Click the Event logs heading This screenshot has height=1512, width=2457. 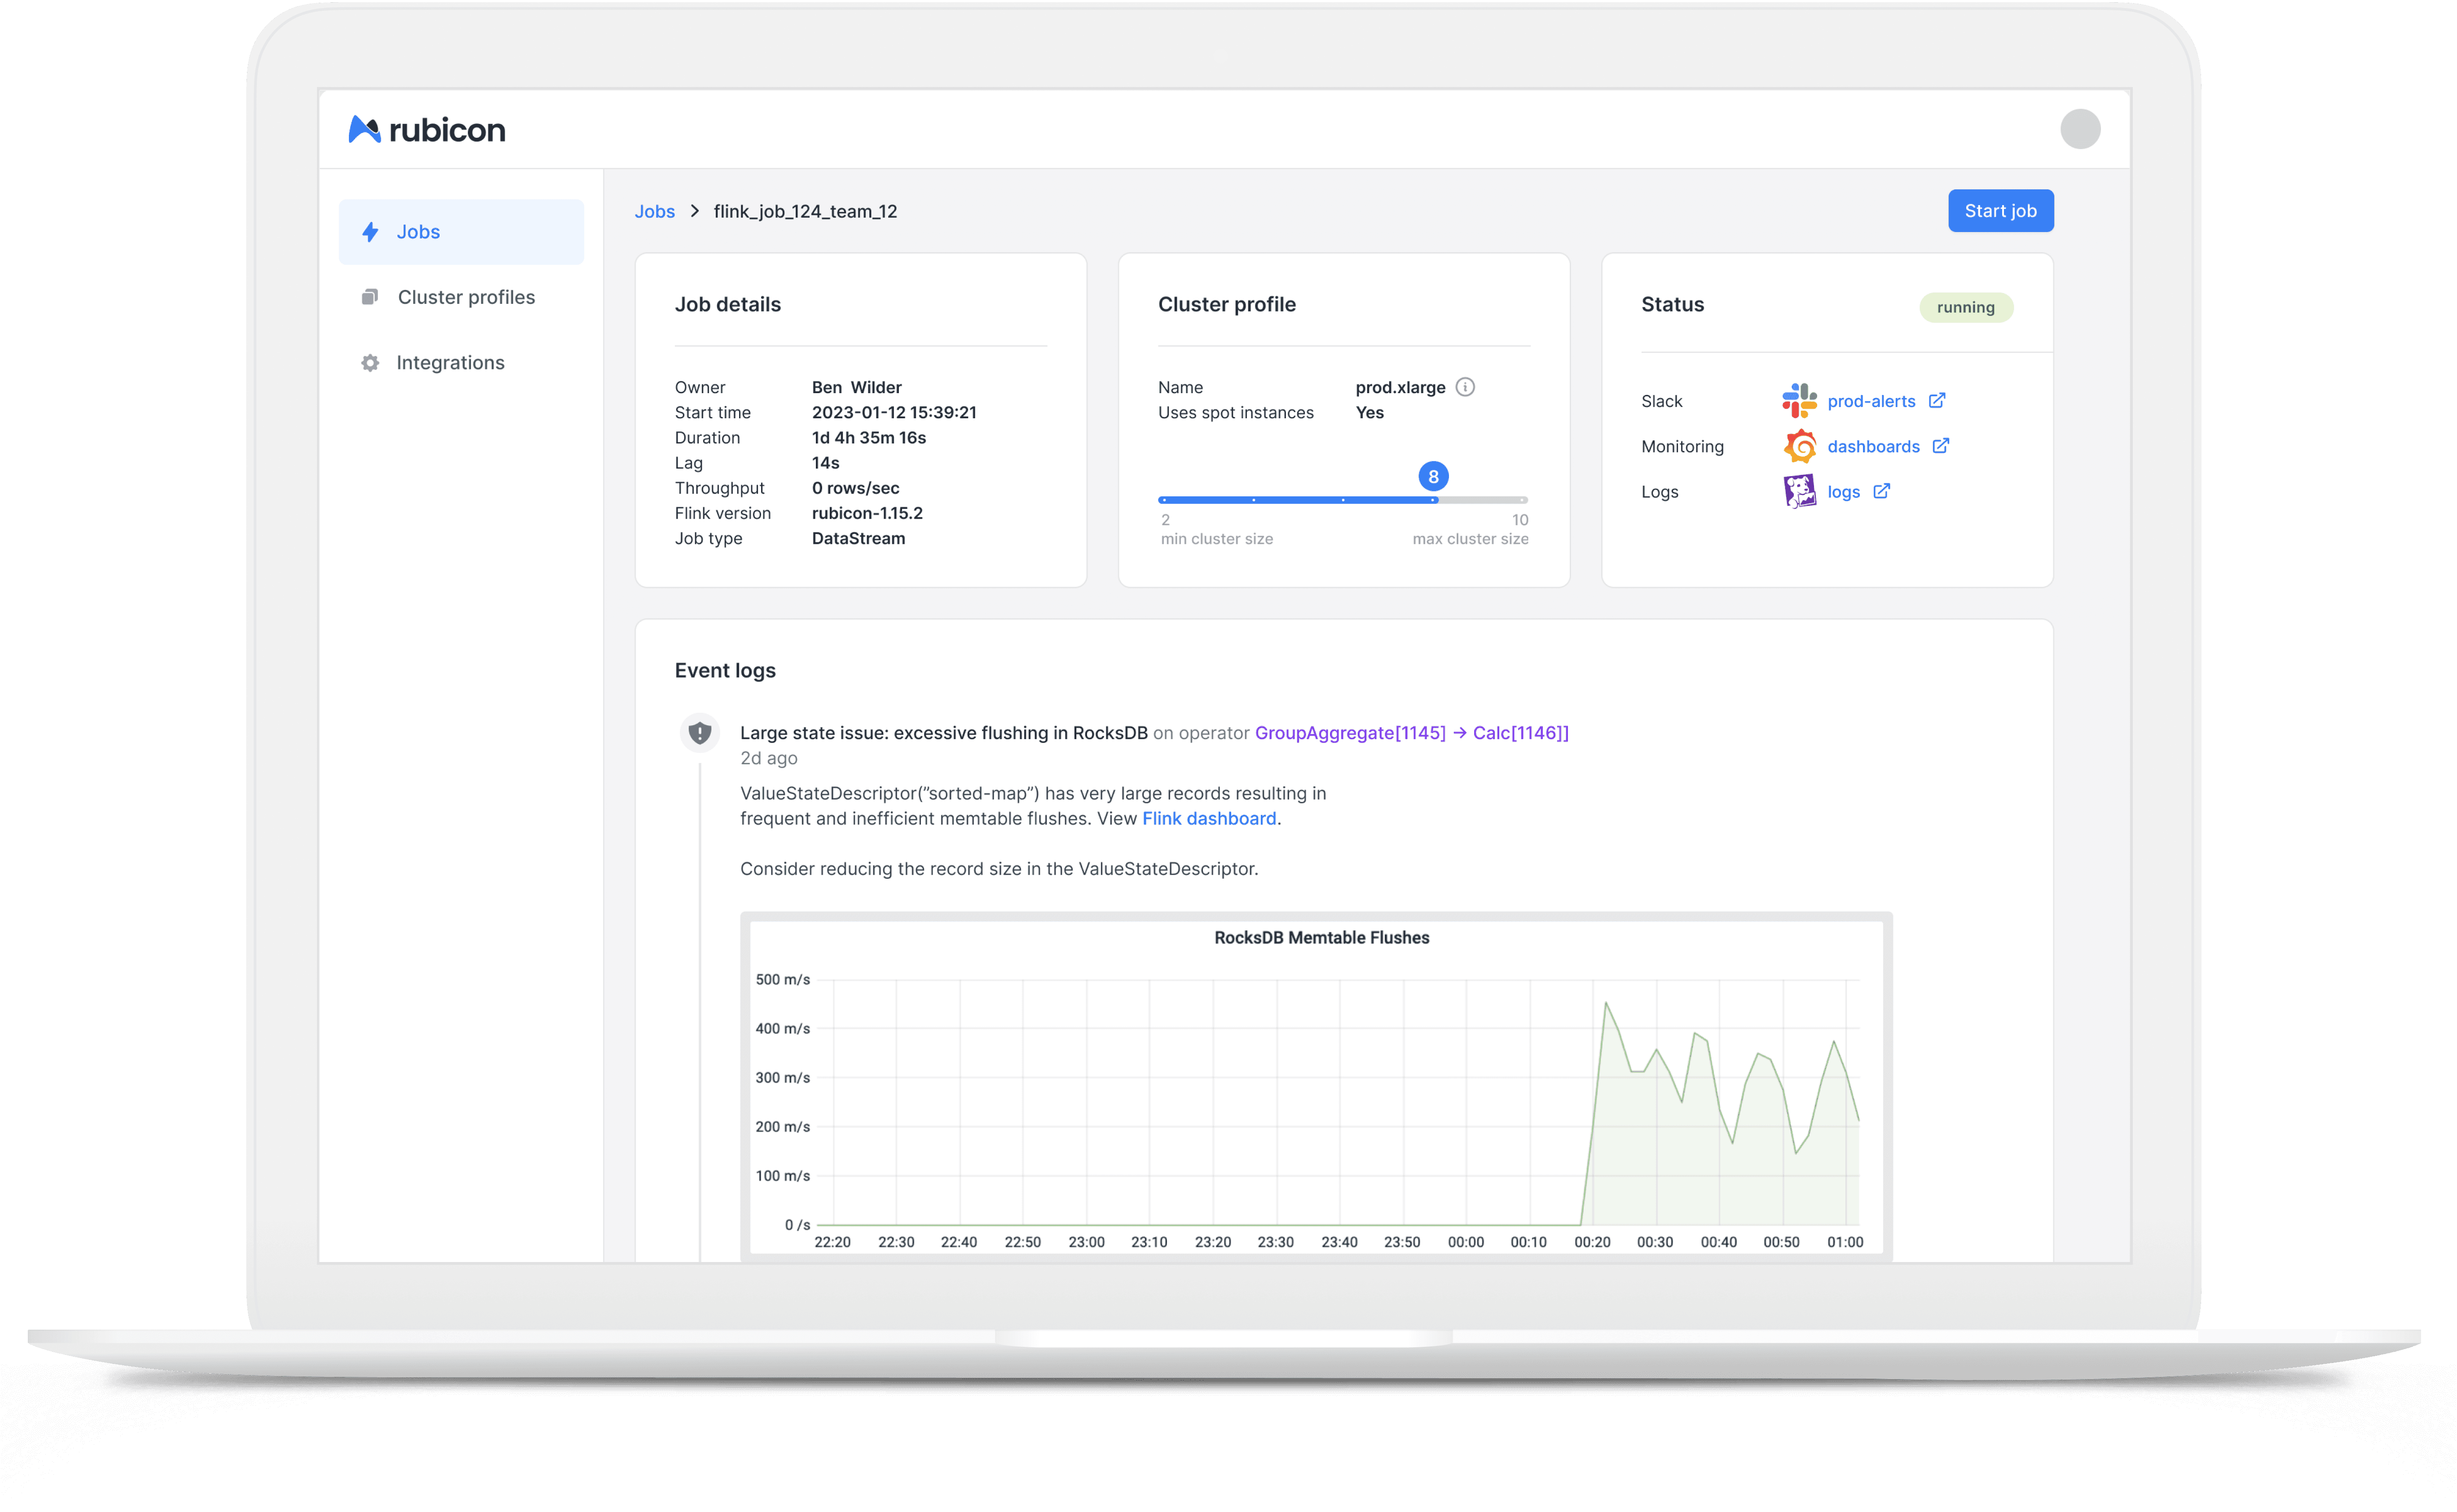point(724,670)
